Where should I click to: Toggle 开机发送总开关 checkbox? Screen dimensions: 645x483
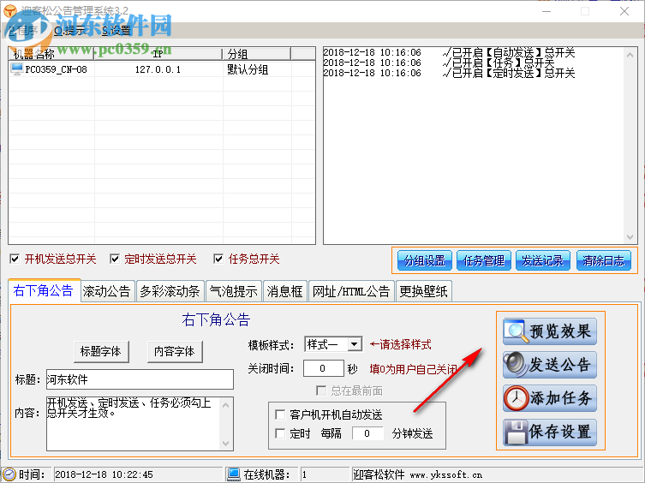[15, 259]
